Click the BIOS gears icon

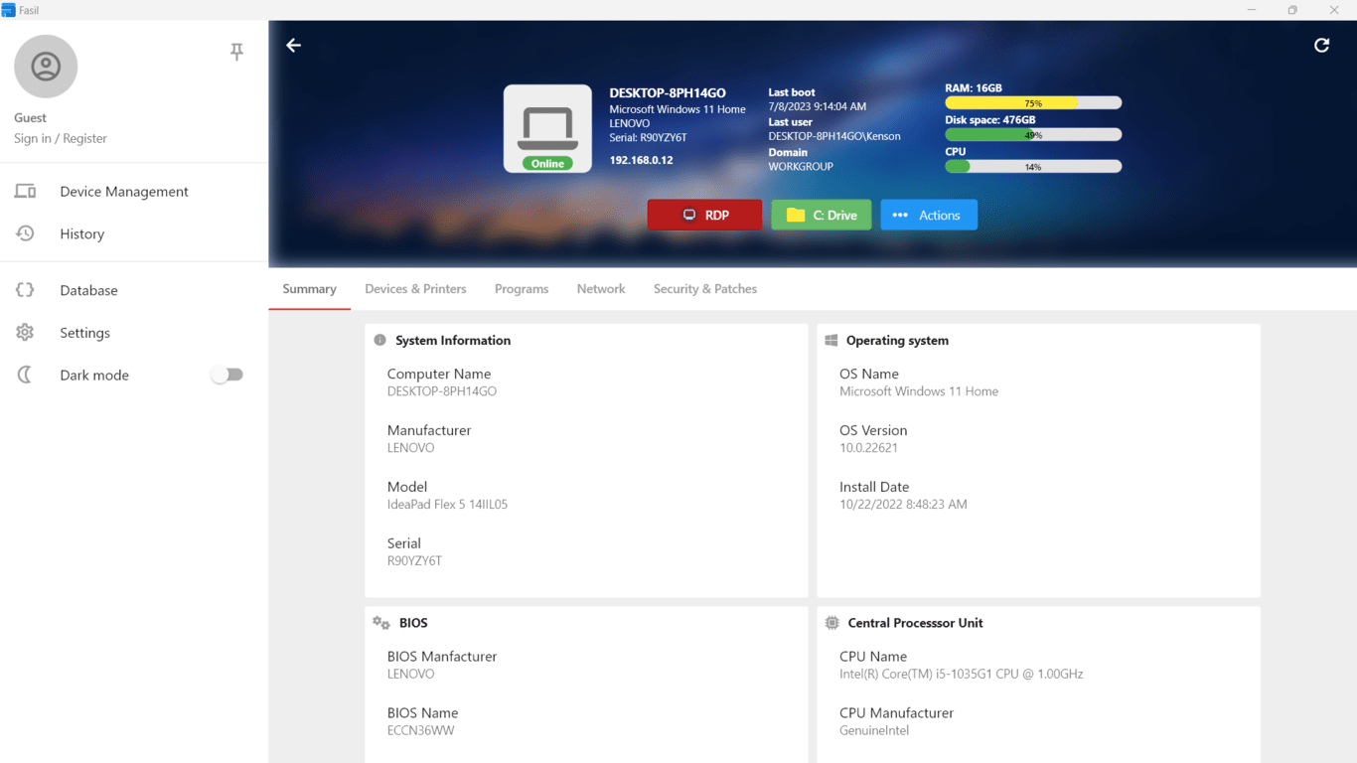(x=381, y=623)
